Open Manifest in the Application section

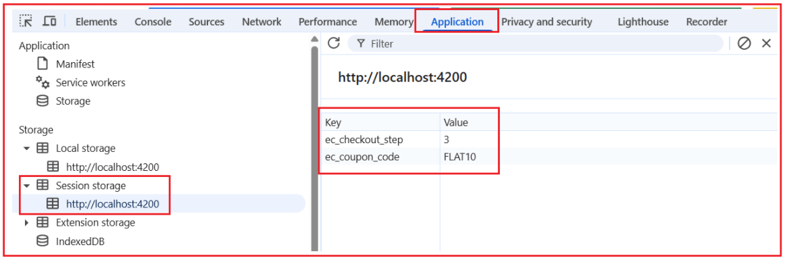[x=75, y=64]
